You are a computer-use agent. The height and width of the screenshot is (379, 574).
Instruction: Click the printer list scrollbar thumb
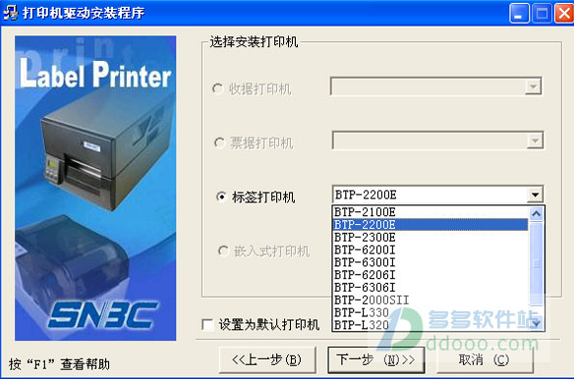point(537,263)
